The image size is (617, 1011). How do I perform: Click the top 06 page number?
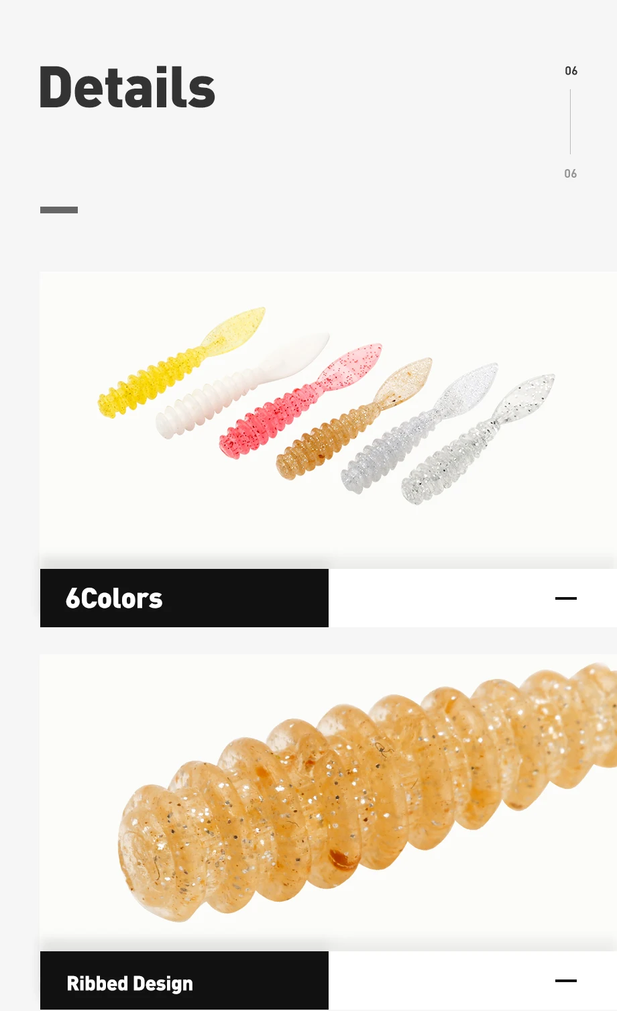571,70
